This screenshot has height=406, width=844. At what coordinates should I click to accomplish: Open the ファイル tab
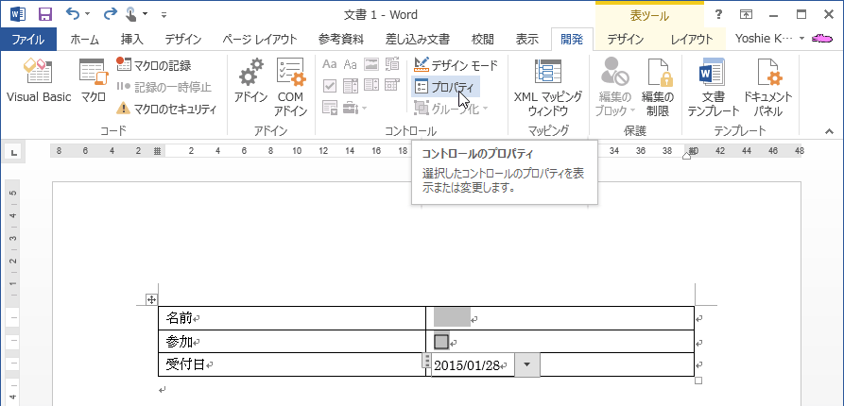[x=28, y=39]
